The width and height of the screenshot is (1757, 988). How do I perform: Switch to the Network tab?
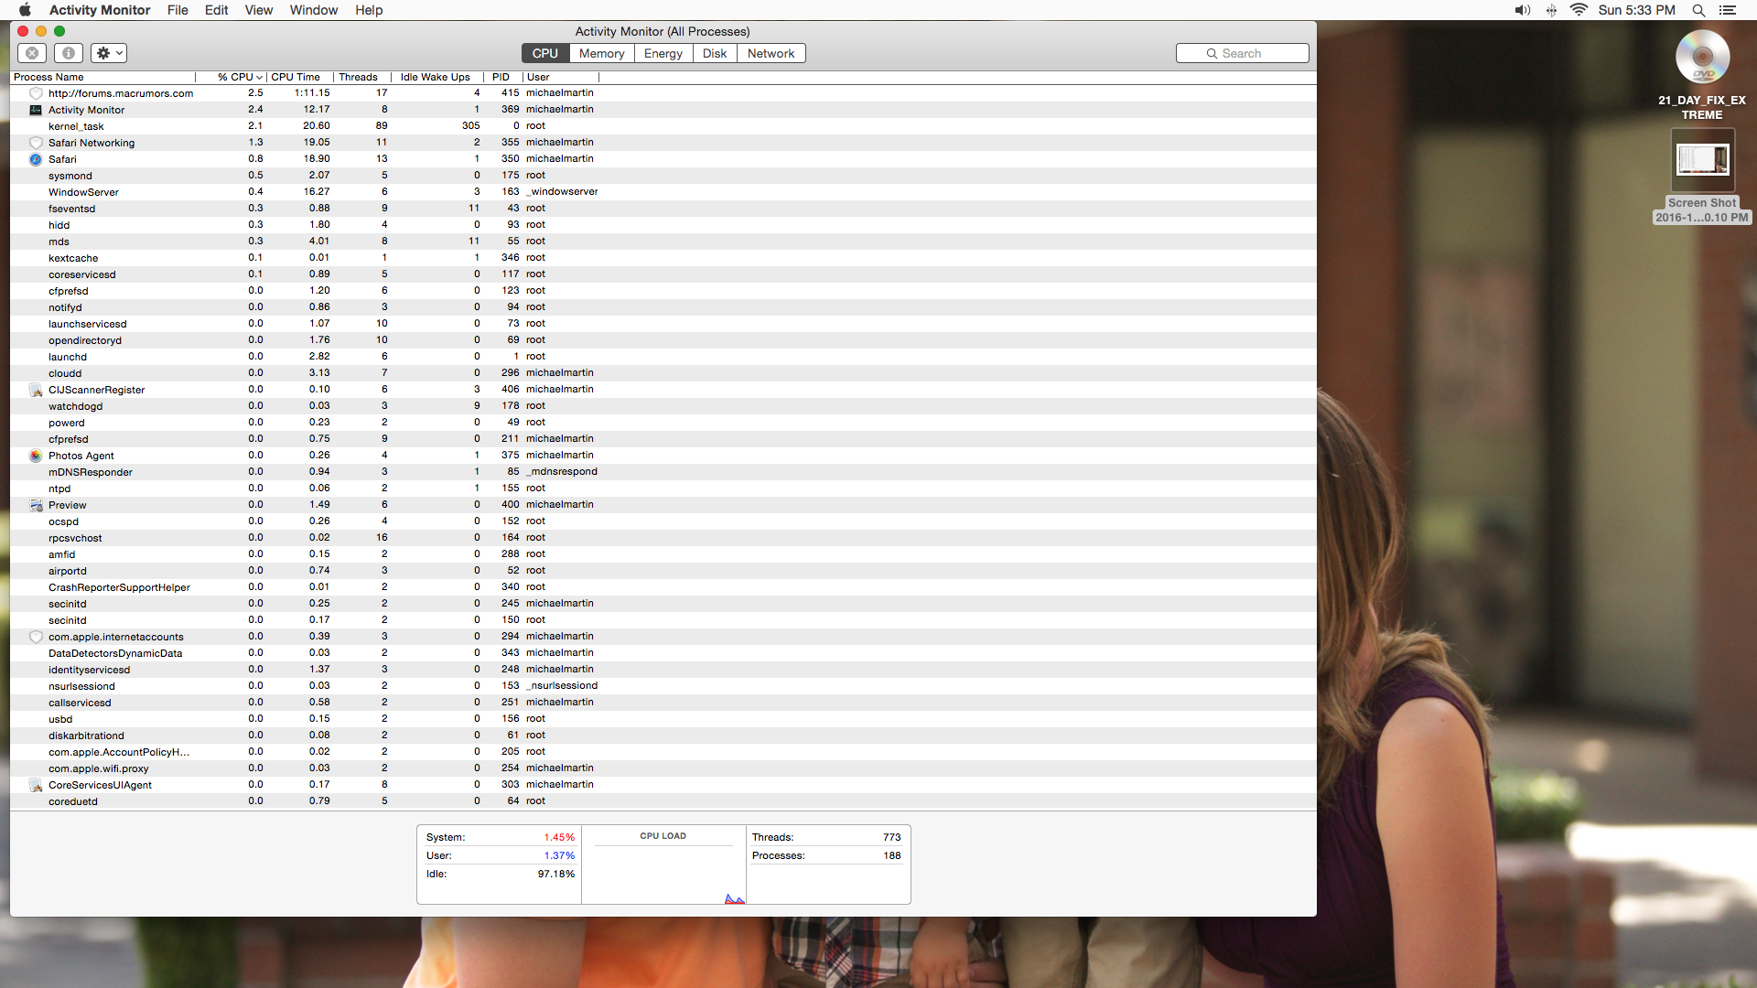pyautogui.click(x=771, y=53)
